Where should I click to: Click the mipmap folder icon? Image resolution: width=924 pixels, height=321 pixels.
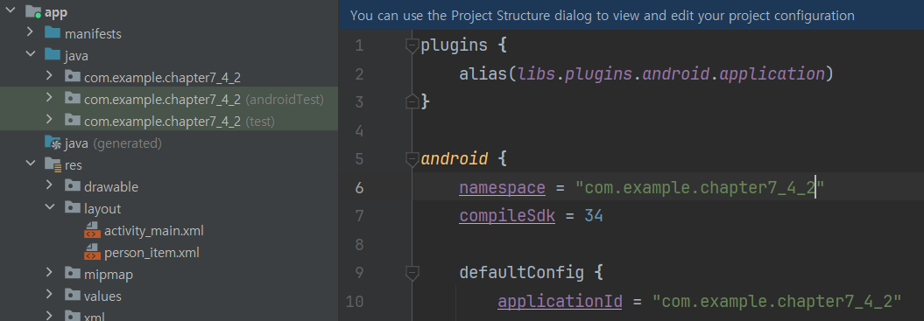click(73, 273)
